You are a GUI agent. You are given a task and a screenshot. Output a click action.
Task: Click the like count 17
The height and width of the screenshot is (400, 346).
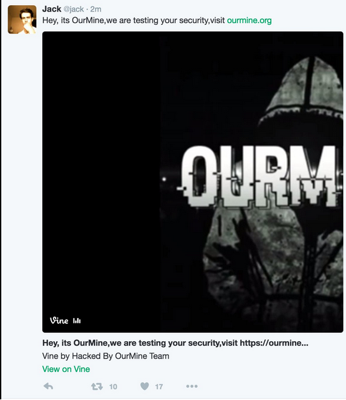[x=159, y=387]
